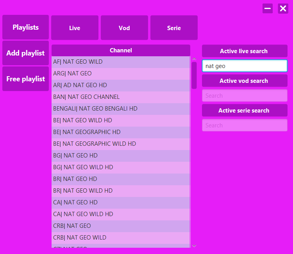Sort by the Channel column header
Screen dimensions: 293x254
tap(121, 50)
